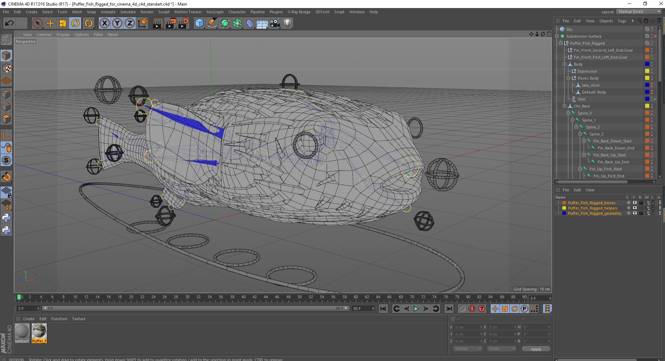Toggle visibility of Puffer_Fish_Rigged_geometry layer
665x361 pixels.
pos(635,213)
